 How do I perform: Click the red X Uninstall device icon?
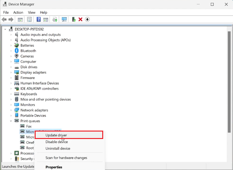[x=81, y=20]
